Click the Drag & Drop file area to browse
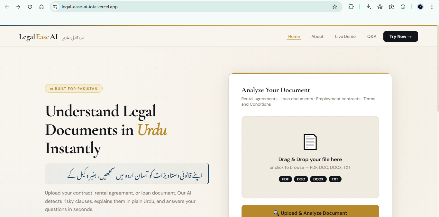 tap(310, 157)
